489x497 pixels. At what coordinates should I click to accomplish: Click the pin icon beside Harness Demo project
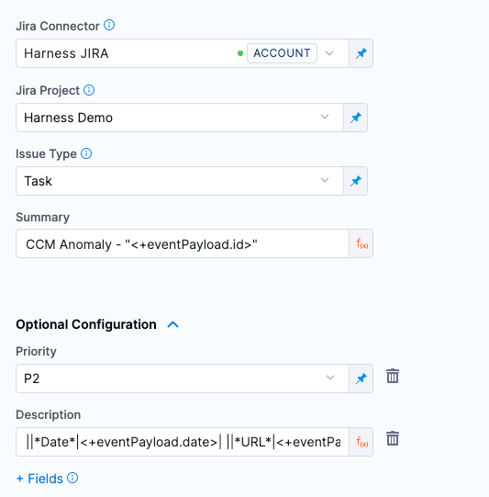[356, 118]
